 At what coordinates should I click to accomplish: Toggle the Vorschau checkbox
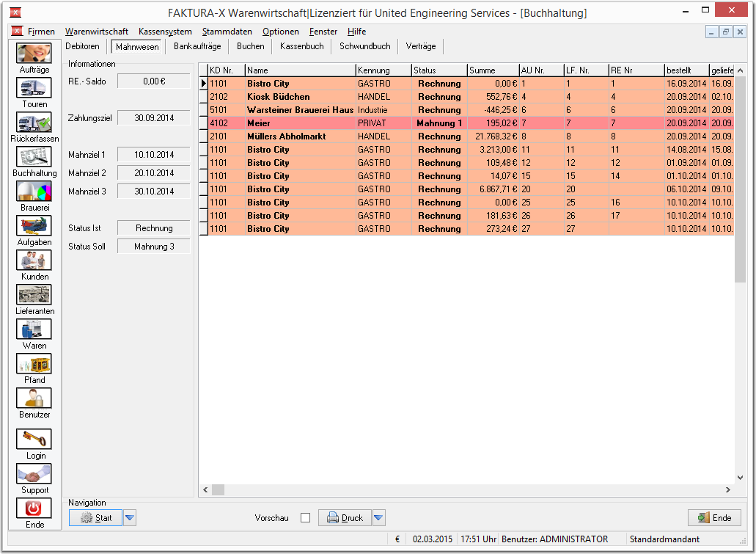[305, 518]
